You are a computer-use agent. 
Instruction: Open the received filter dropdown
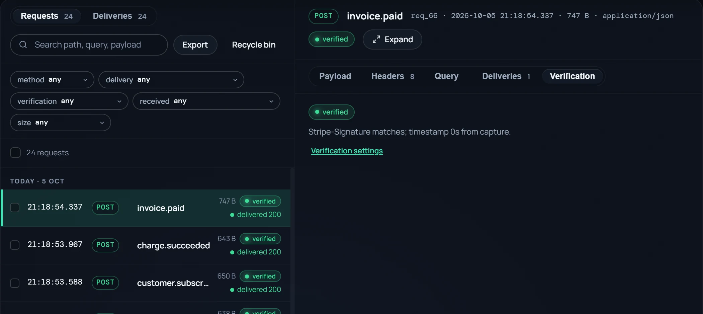(x=206, y=101)
